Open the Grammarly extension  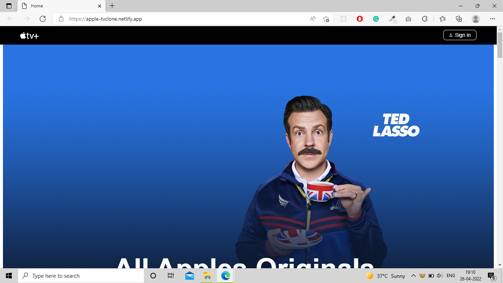point(376,19)
